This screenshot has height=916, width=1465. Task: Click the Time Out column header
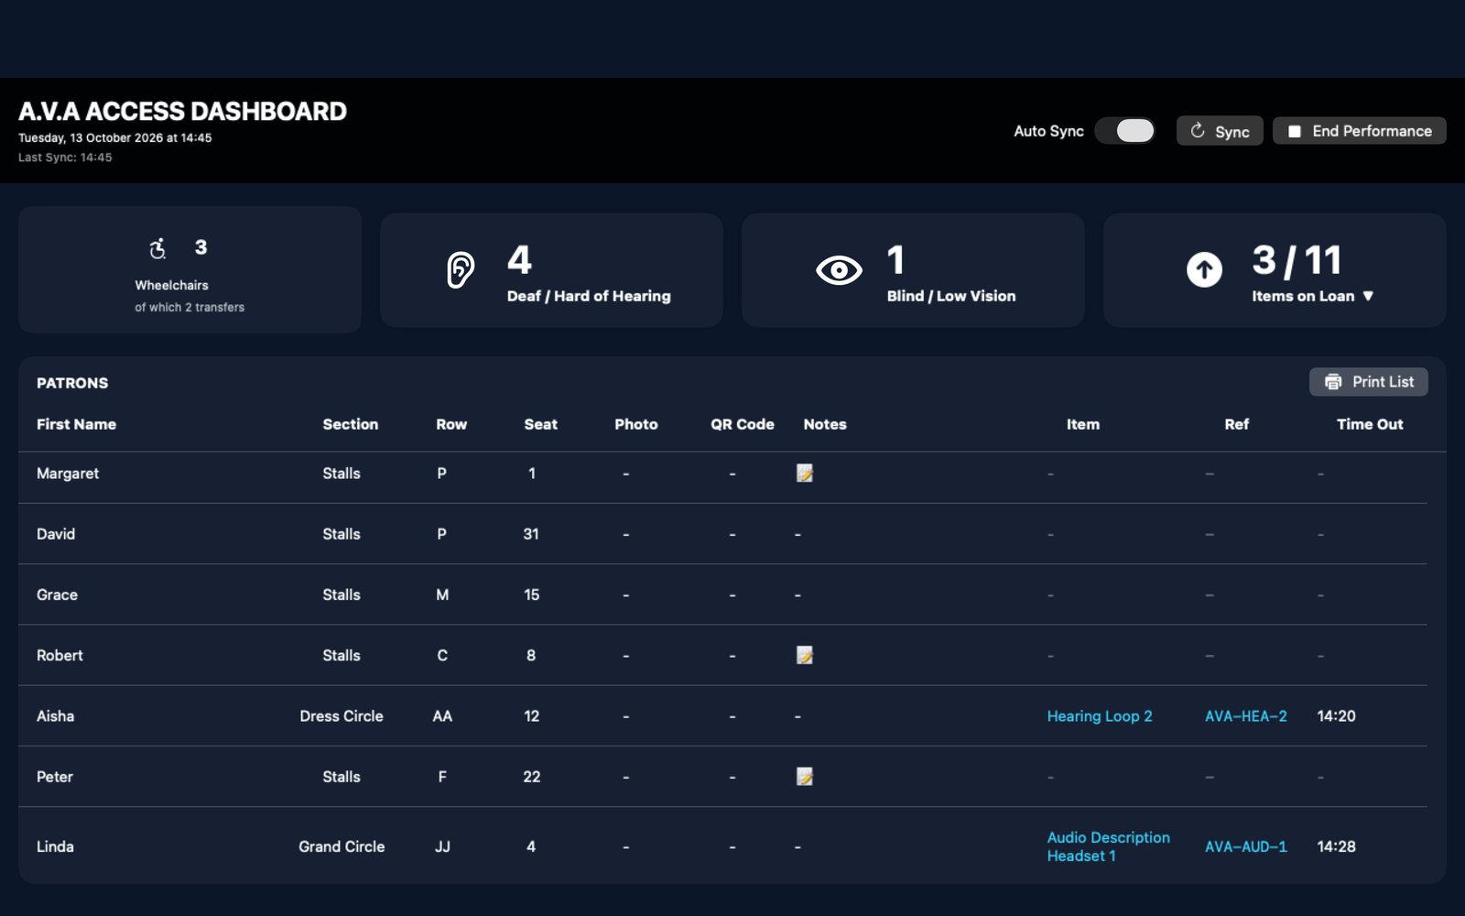click(x=1370, y=424)
